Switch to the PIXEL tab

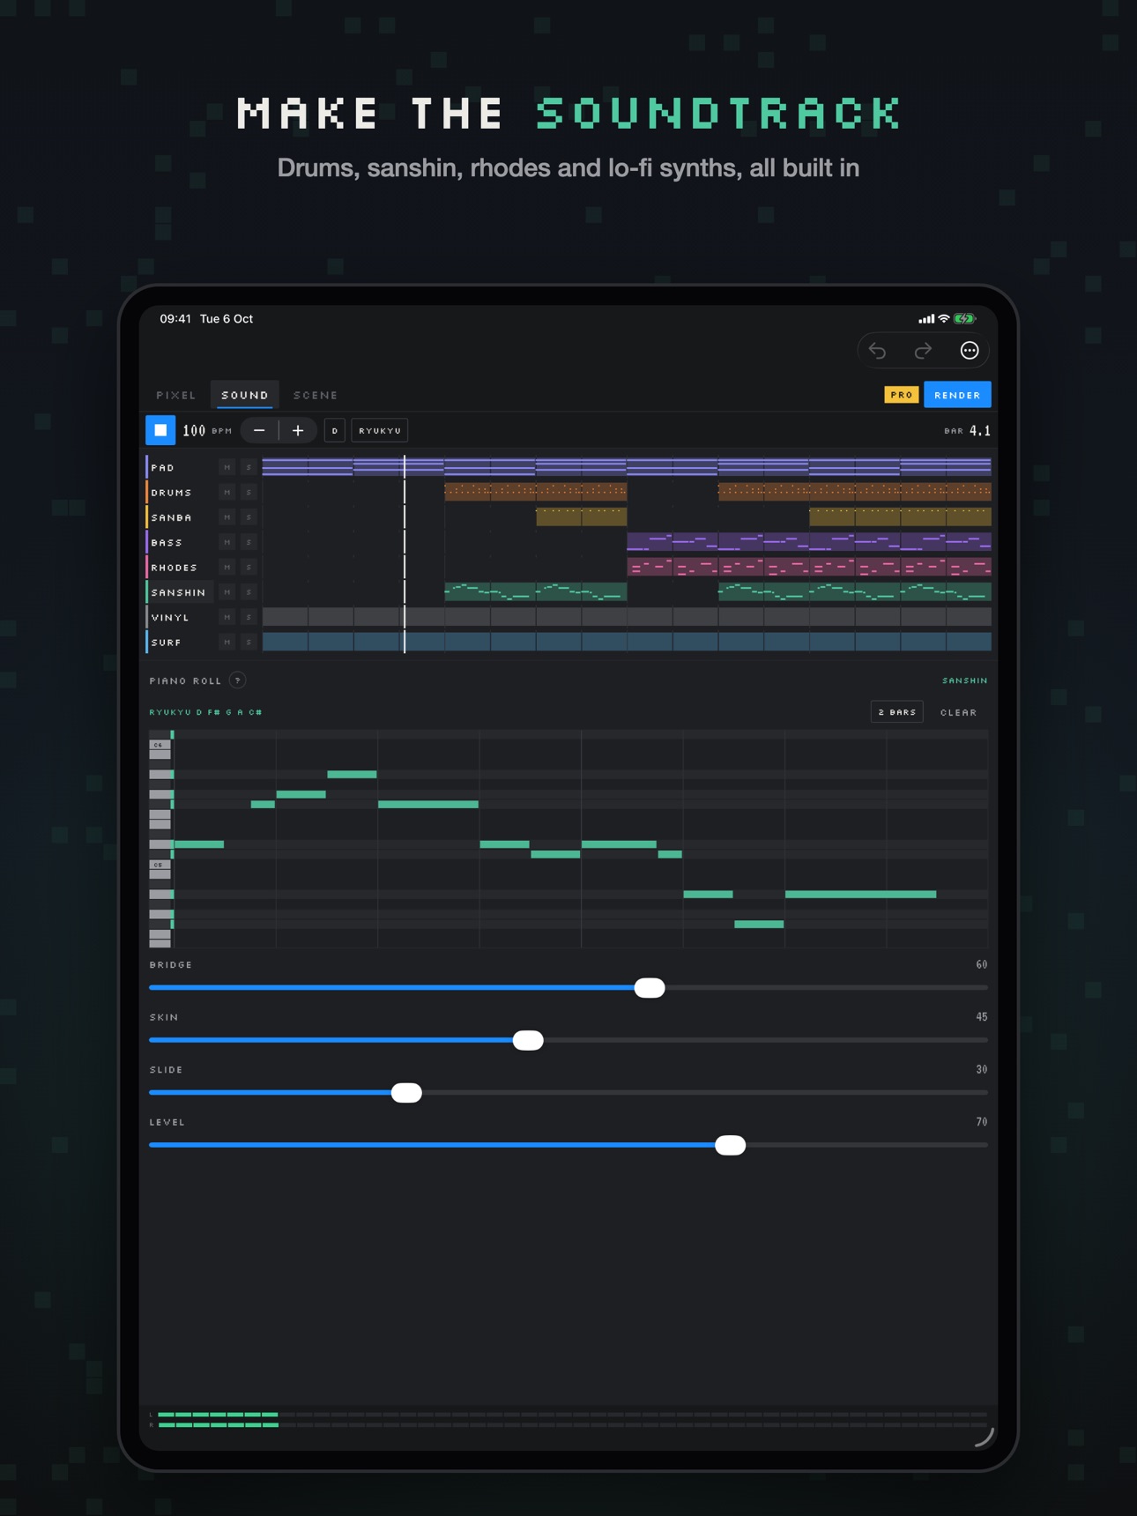176,395
